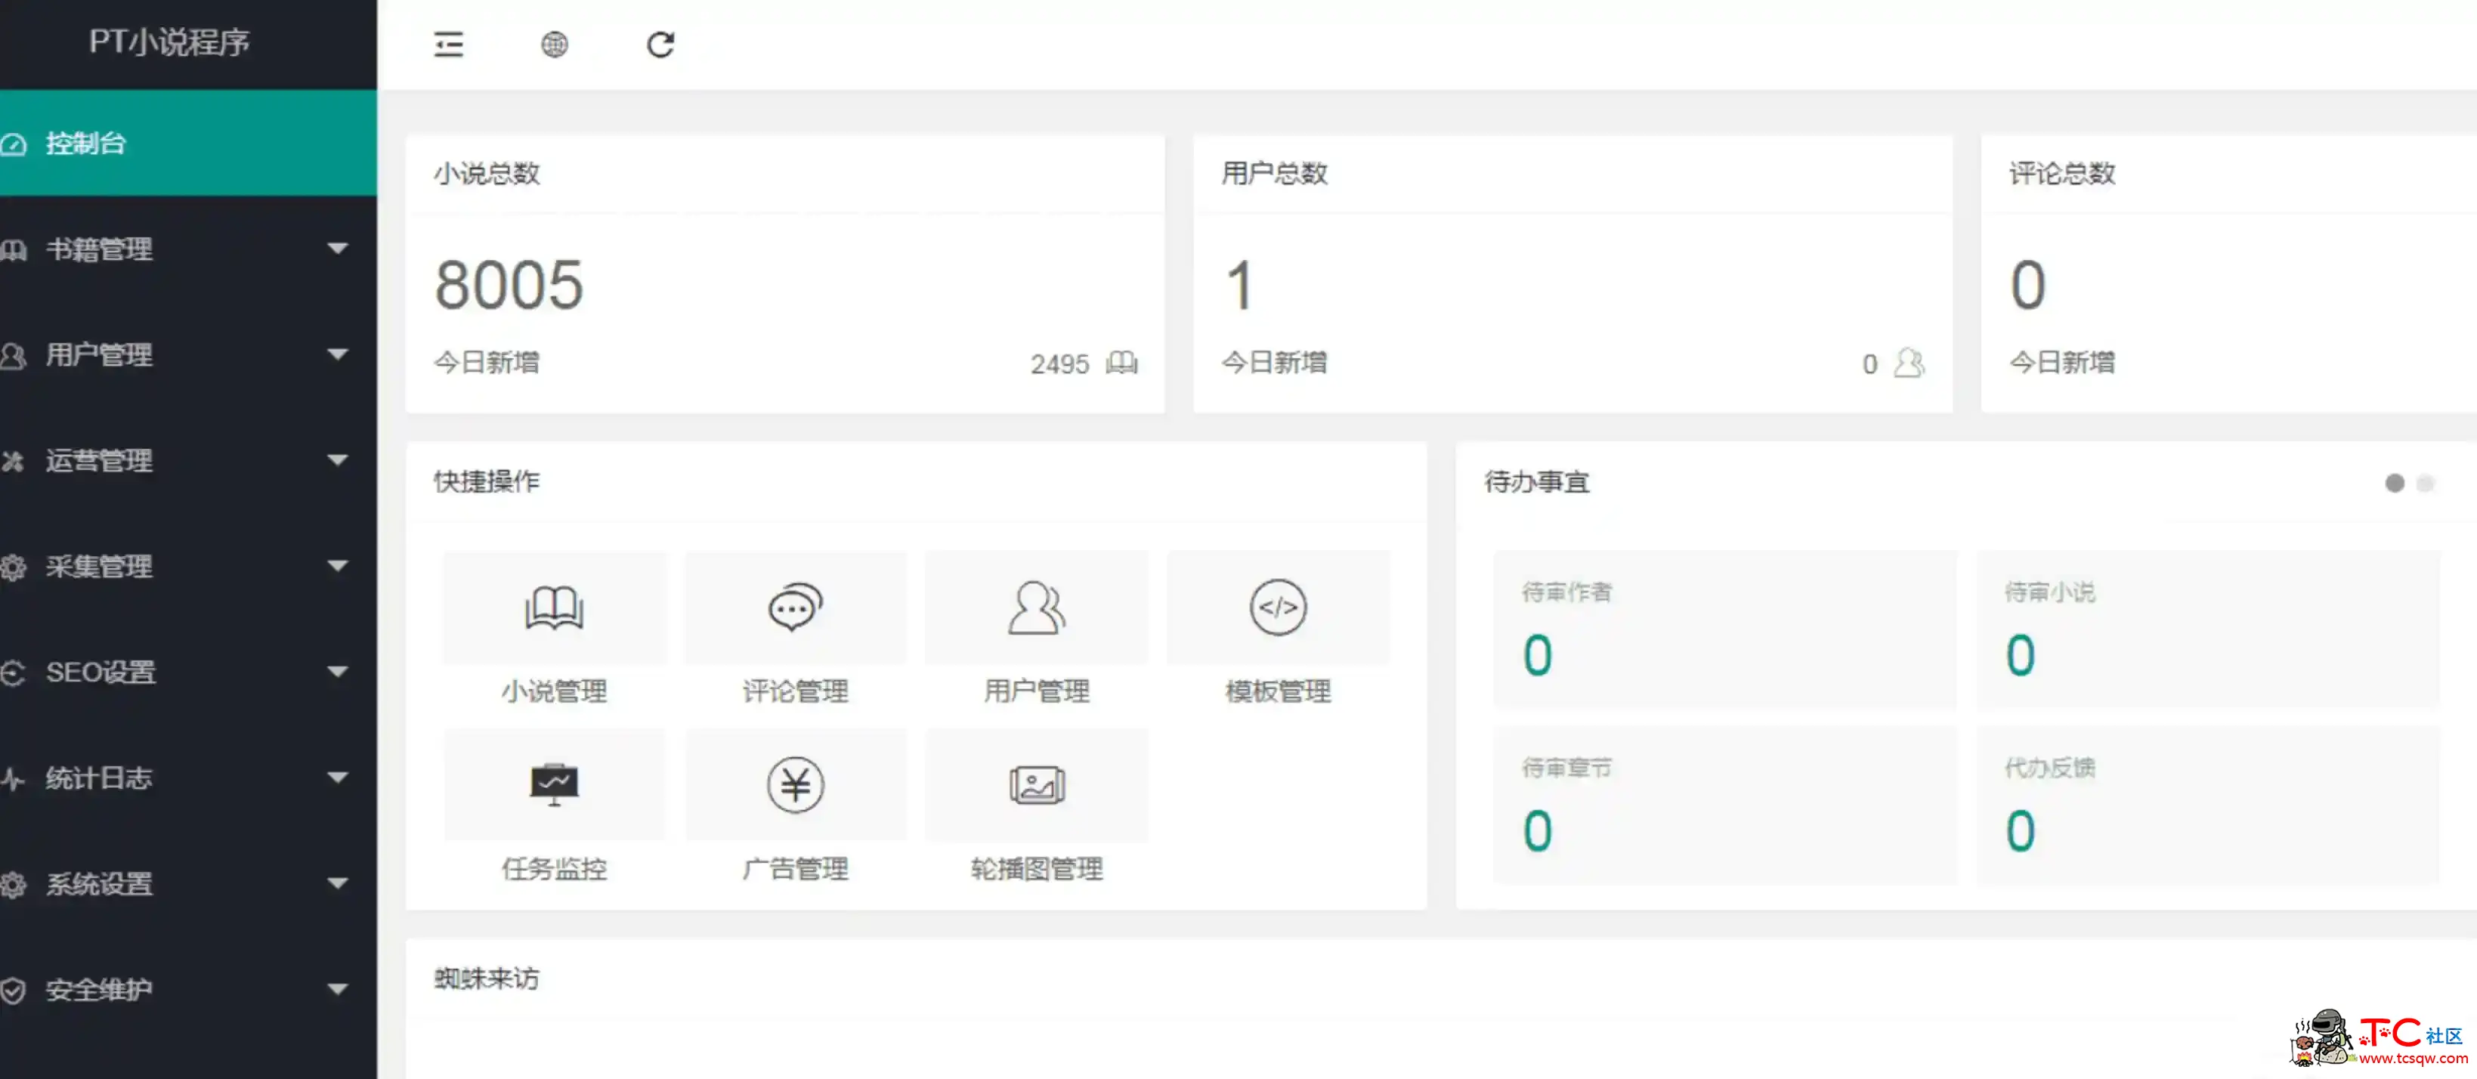This screenshot has height=1079, width=2477.
Task: Click the 评论管理 label link
Action: [795, 691]
